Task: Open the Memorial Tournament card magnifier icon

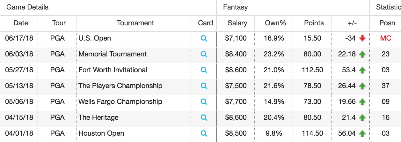Action: click(x=204, y=54)
